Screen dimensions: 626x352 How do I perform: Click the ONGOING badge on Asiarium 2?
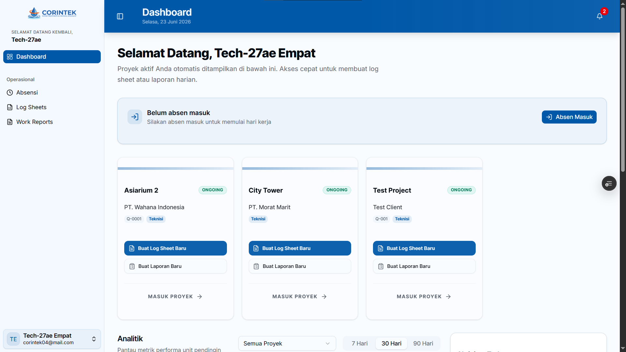pos(213,190)
